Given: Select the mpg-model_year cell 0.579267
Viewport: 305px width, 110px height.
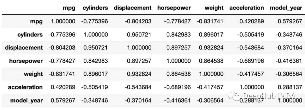Looking at the screenshot, I should (x=290, y=21).
